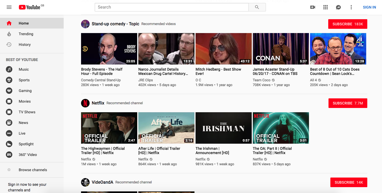Screen dimensions: 382x193
Task: Open the 8 Out of 10 Cats thumbnail
Action: click(338, 49)
